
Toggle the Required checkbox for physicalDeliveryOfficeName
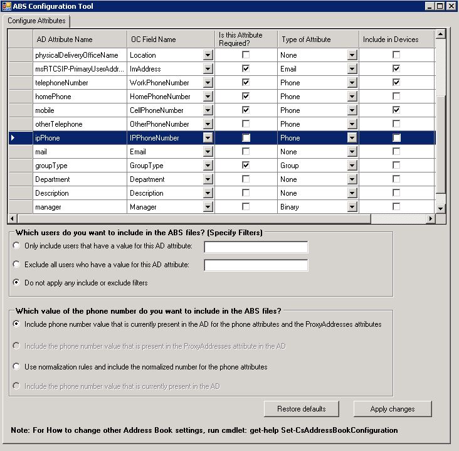pos(246,55)
